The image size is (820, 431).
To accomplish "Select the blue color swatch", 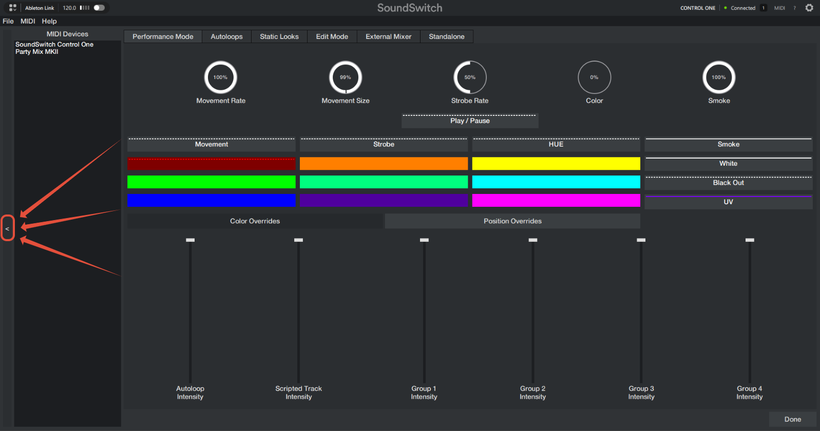I will [212, 201].
